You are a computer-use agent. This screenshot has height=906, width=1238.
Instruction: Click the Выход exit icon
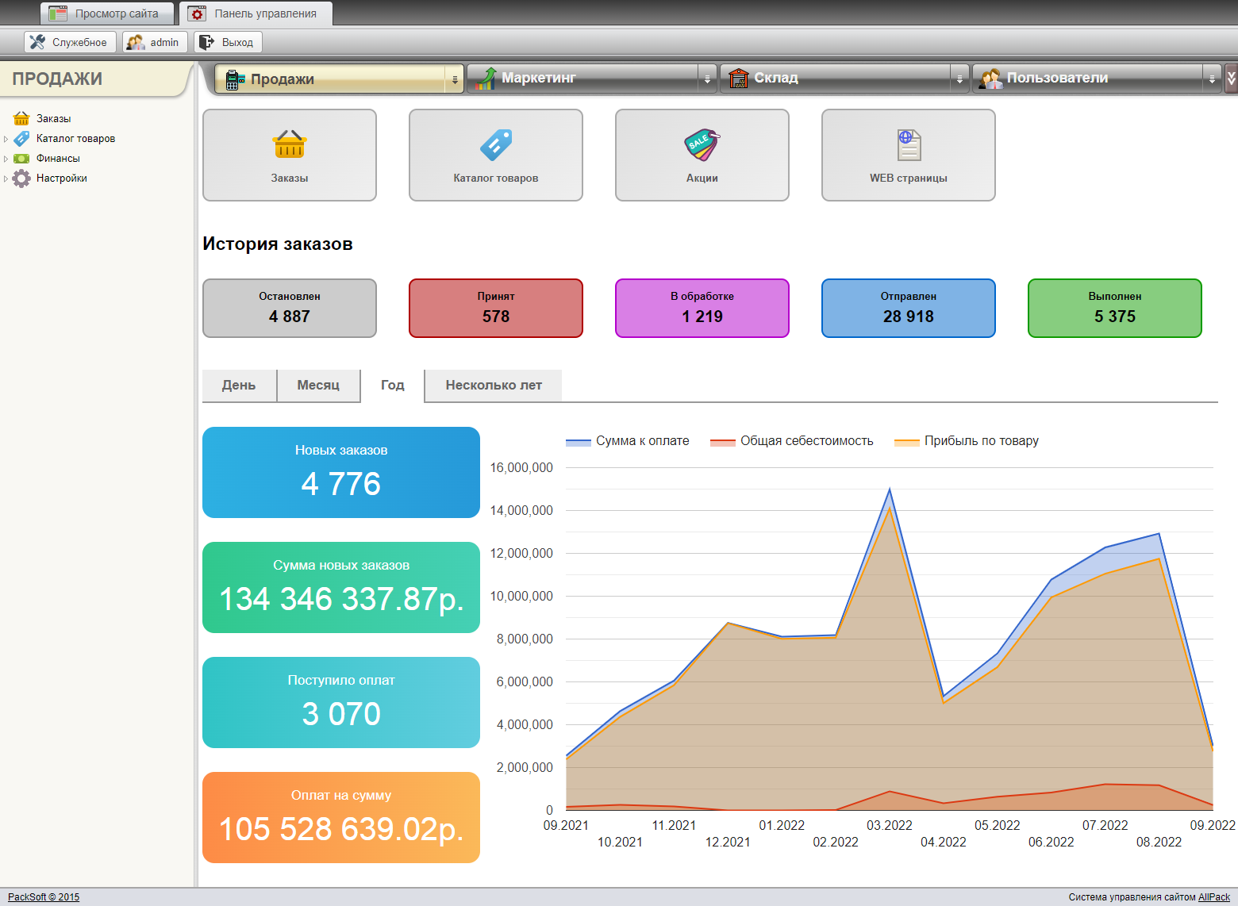tap(206, 42)
